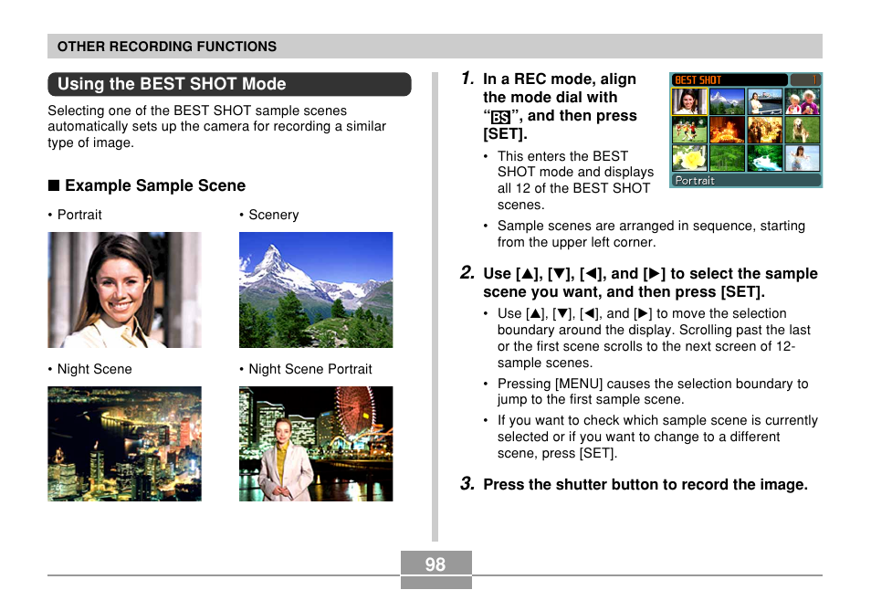Image resolution: width=871 pixels, height=590 pixels.
Task: Open the large Scenery sample photo
Action: (x=316, y=290)
